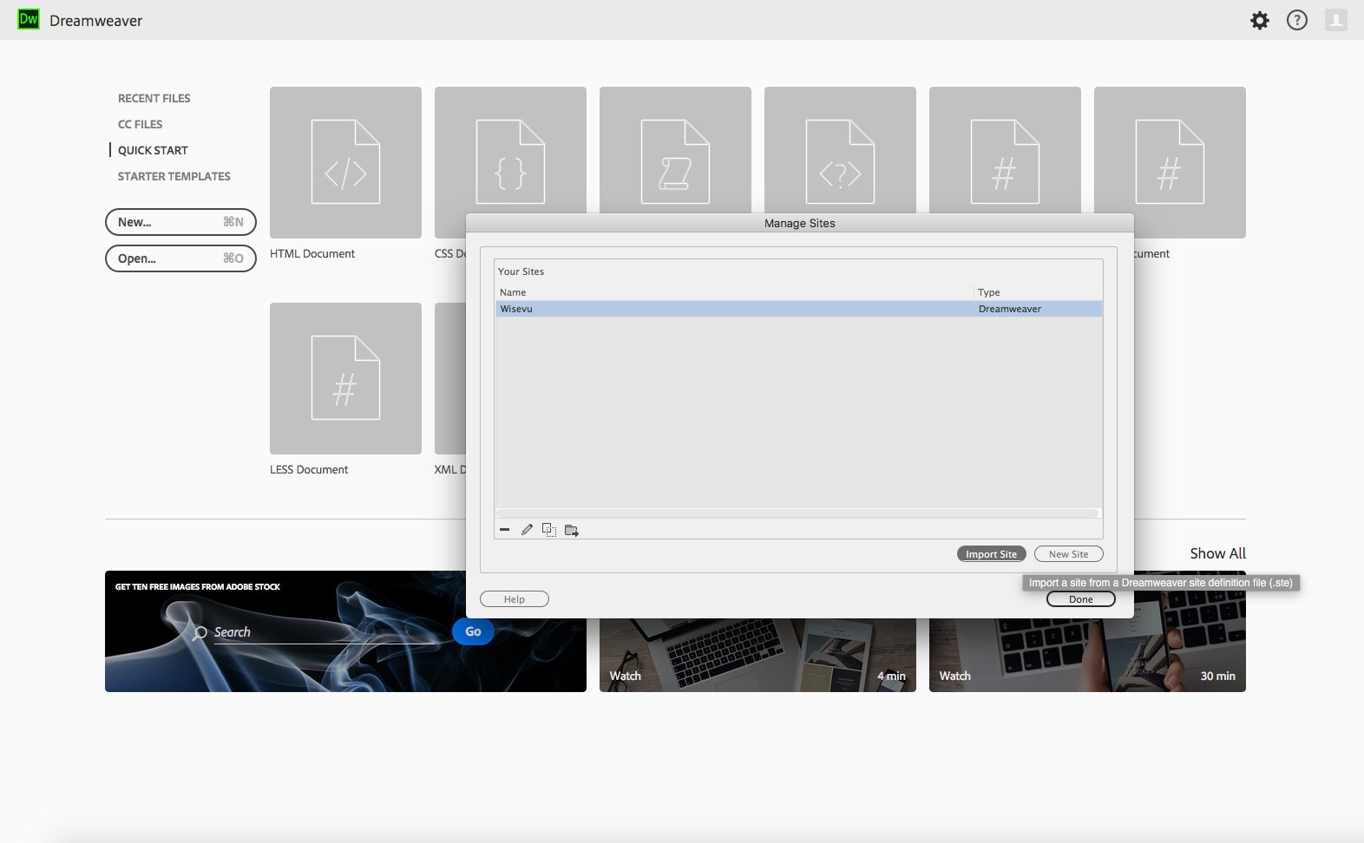Click Done in Manage Sites
The image size is (1364, 843).
tap(1080, 599)
